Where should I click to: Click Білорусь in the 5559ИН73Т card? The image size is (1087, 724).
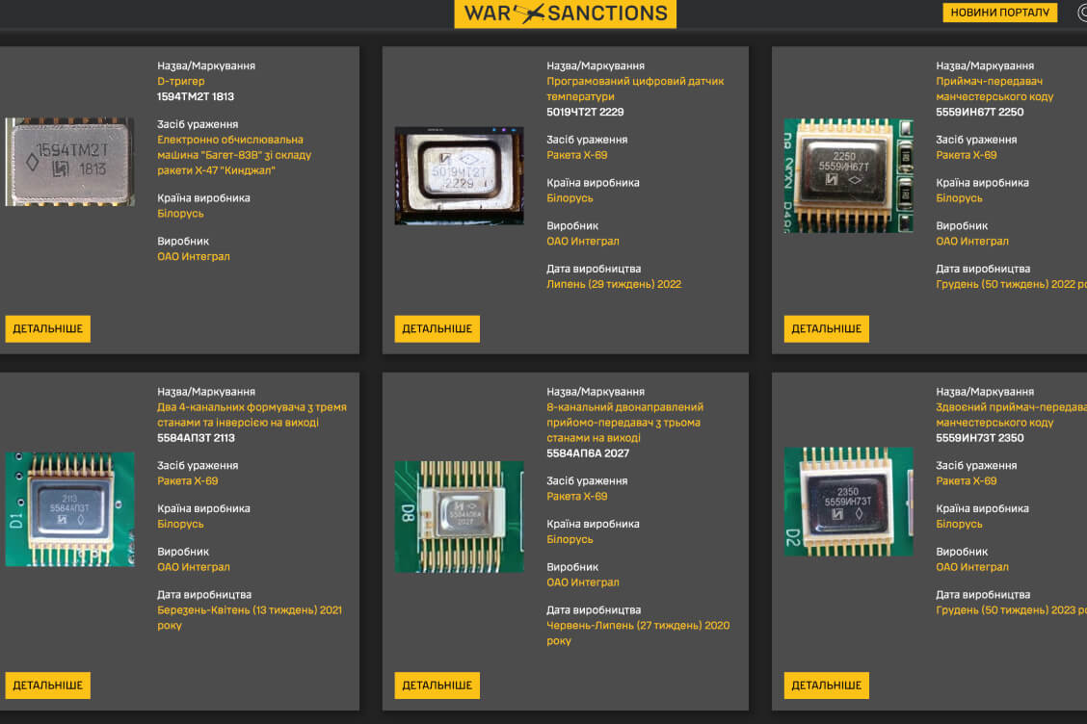click(x=960, y=523)
